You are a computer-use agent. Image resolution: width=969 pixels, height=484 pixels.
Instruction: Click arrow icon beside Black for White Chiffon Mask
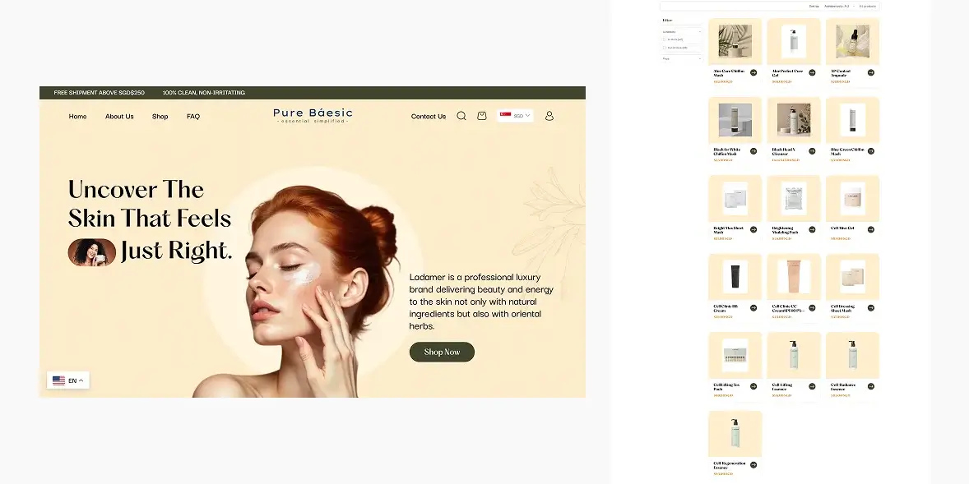753,151
